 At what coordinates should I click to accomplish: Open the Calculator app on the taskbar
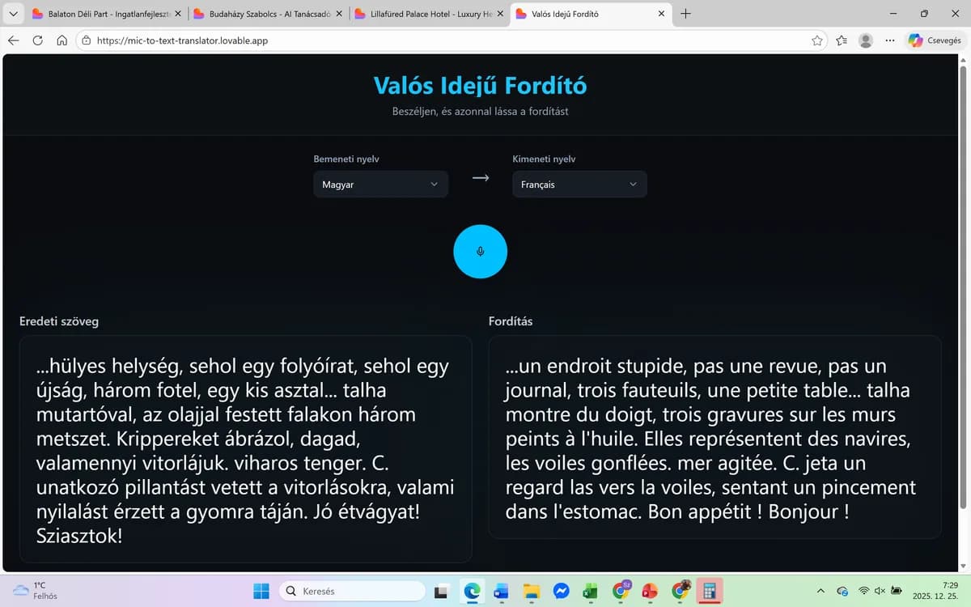(709, 592)
